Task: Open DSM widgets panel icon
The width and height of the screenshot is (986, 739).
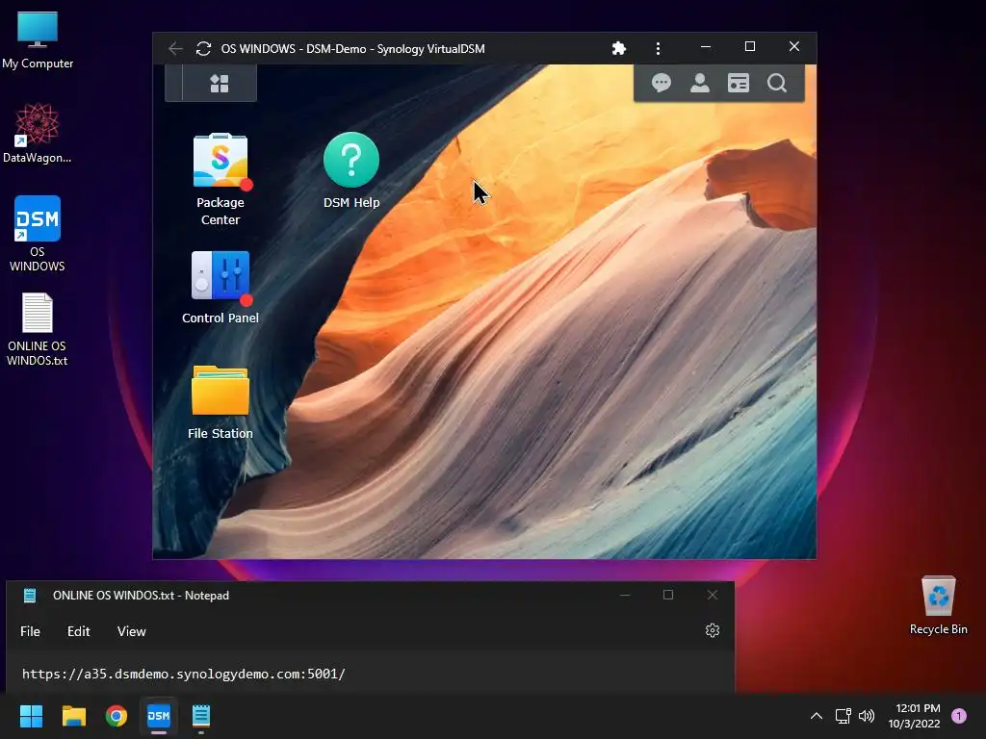Action: coord(739,83)
